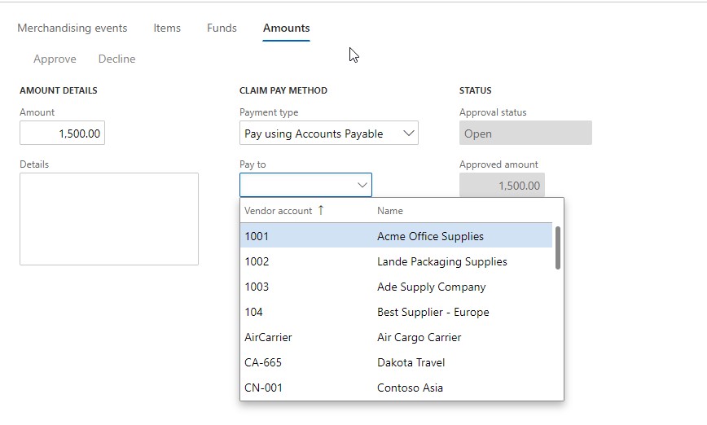
Task: Click the Approve button
Action: tap(55, 59)
